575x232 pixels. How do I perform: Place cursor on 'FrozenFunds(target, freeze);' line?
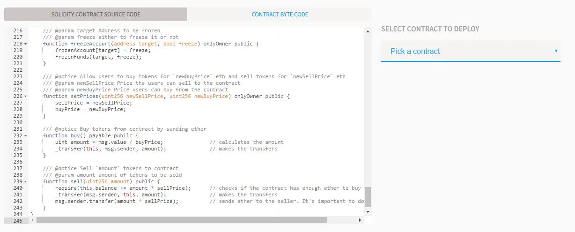[98, 57]
